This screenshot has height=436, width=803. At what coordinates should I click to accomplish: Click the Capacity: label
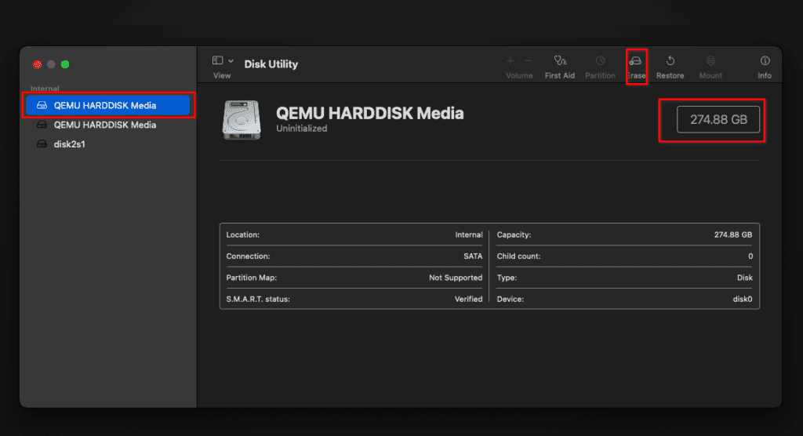(514, 234)
